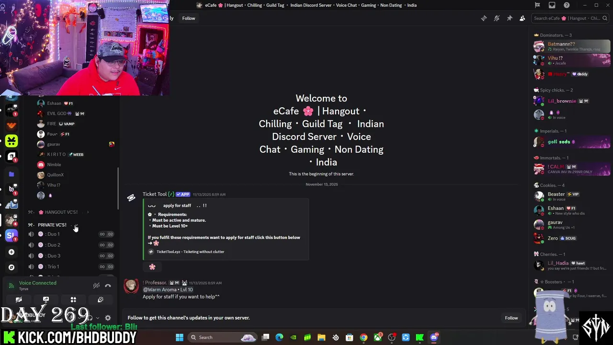Open ! Professor.'s message avatar
Viewport: 613px width, 345px height.
point(131,286)
